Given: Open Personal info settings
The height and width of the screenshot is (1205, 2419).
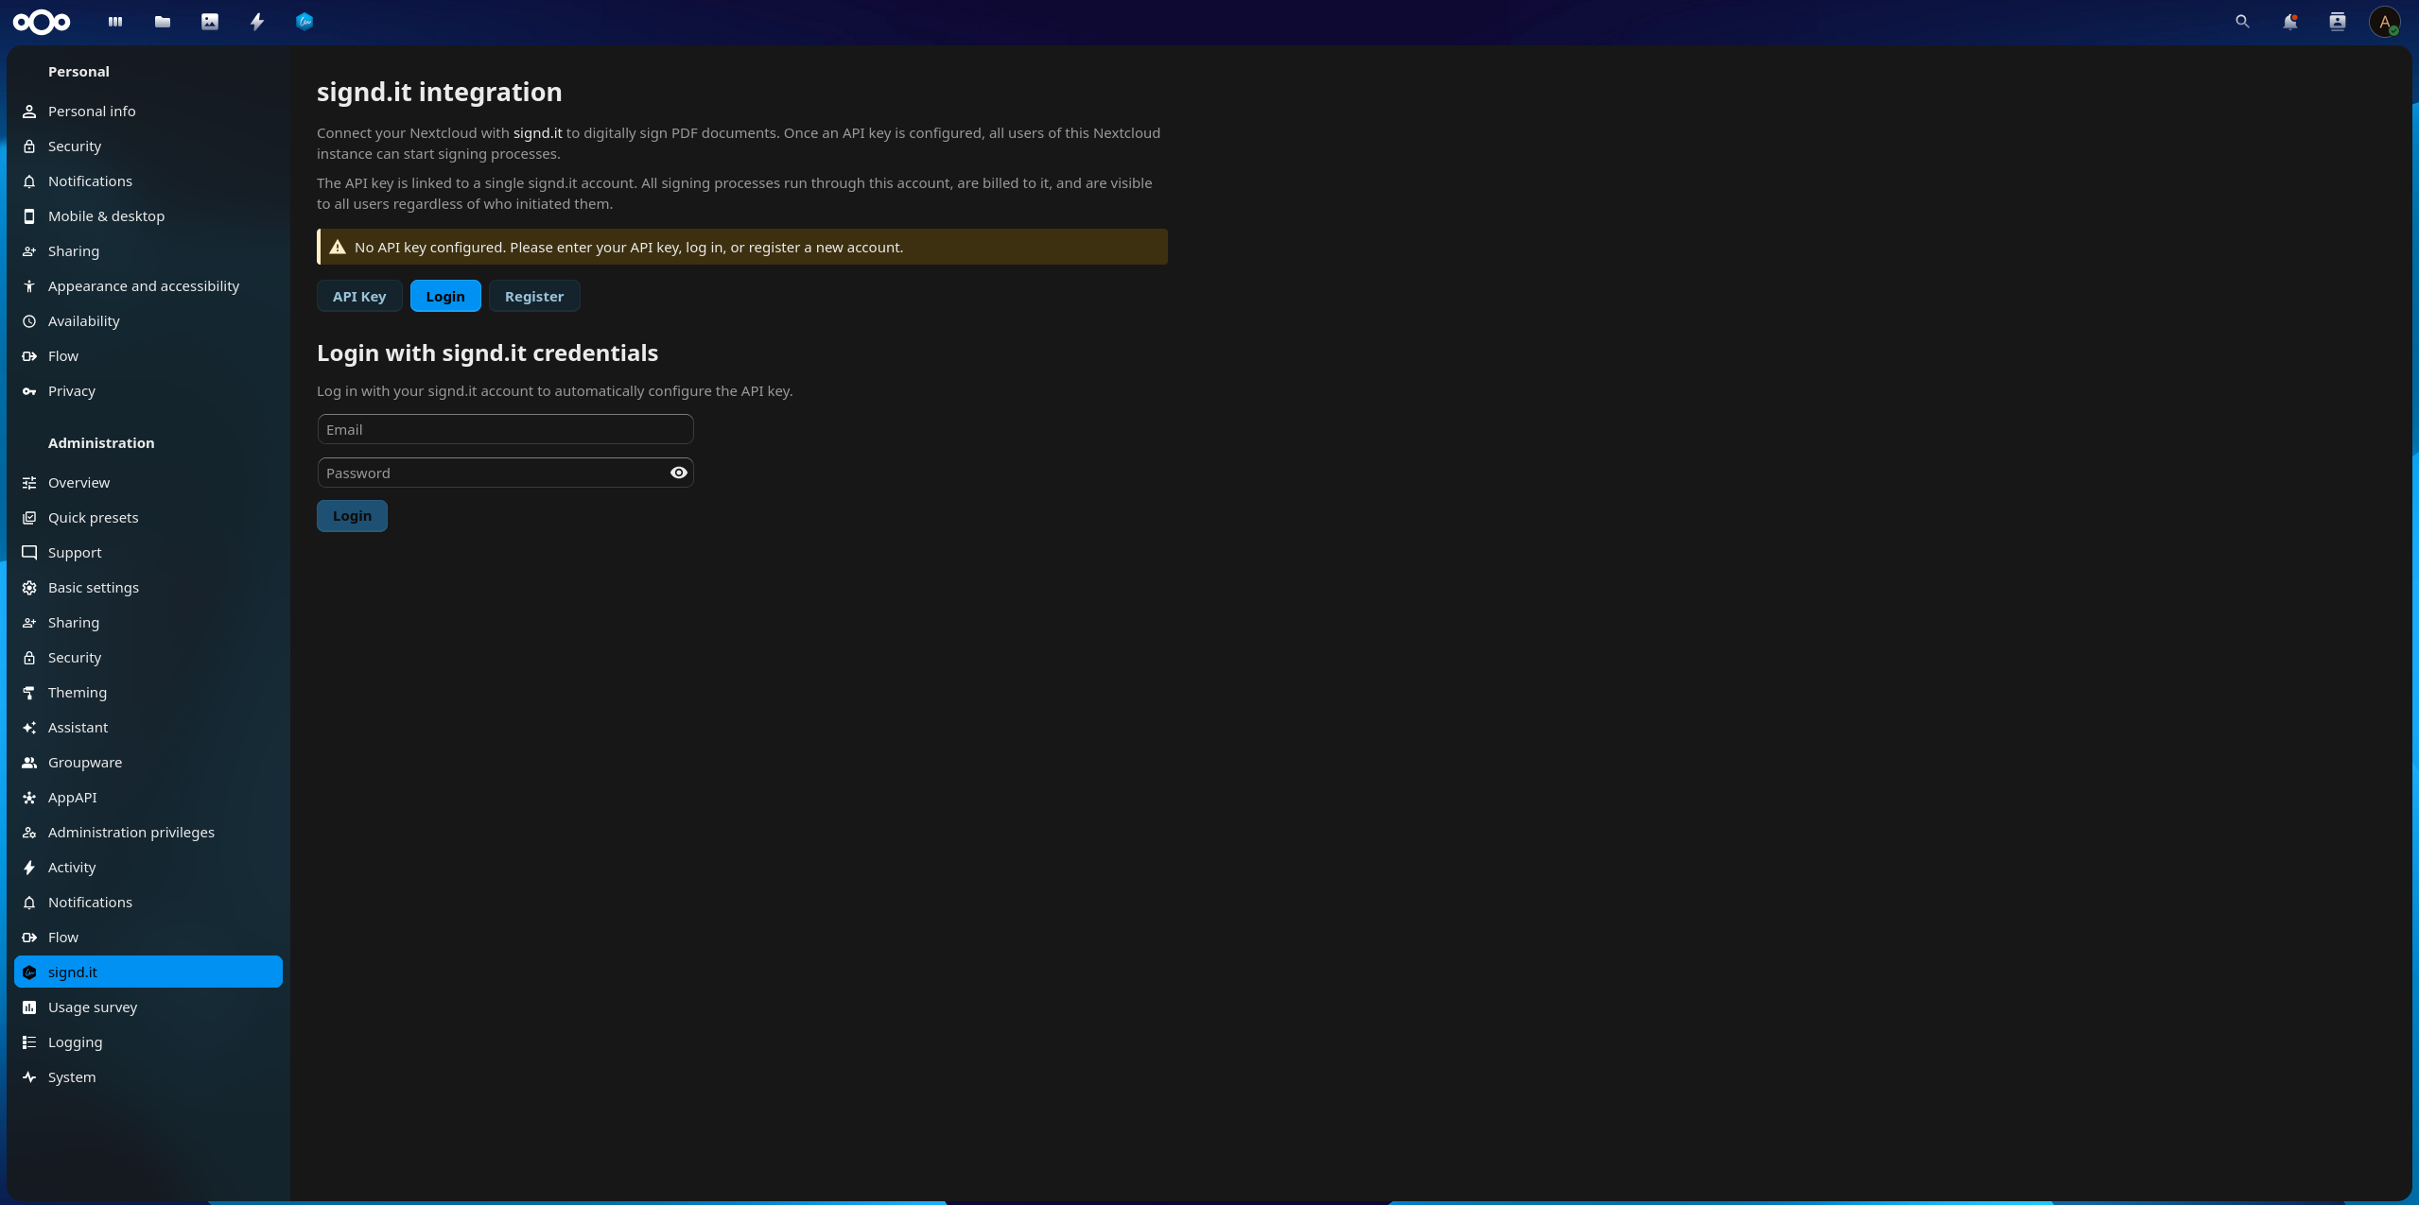Looking at the screenshot, I should coord(91,111).
